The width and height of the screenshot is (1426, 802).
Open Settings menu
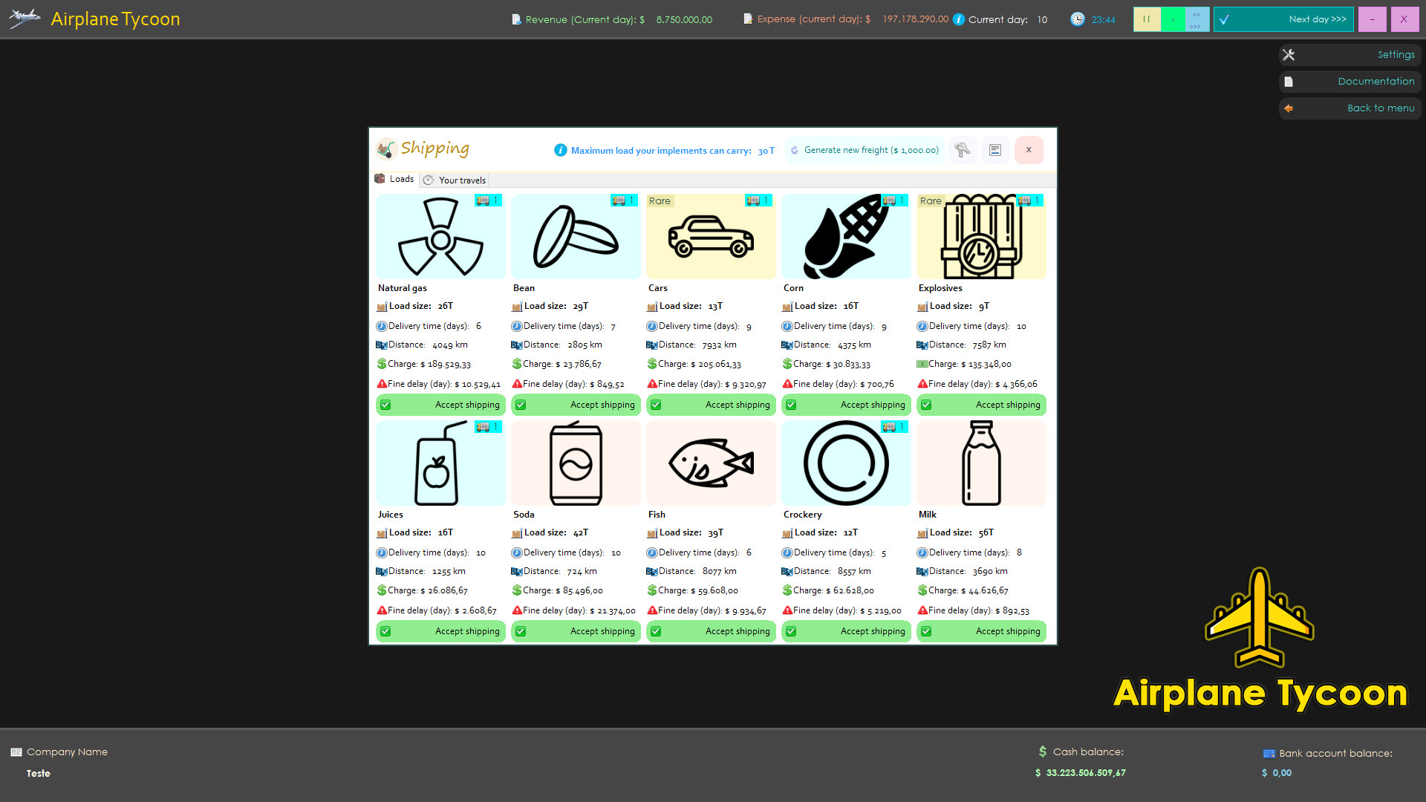(x=1350, y=55)
